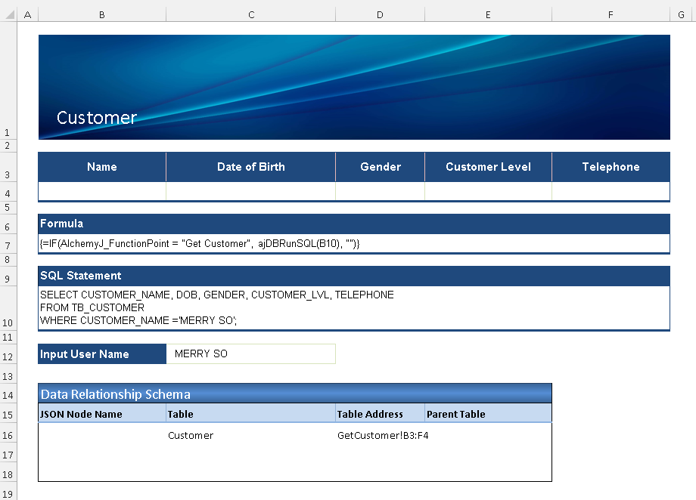Click column D header
This screenshot has width=696, height=500.
click(x=380, y=14)
